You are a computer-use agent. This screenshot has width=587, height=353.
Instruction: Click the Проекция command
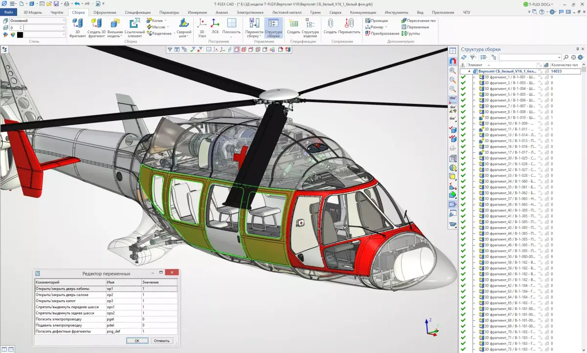click(376, 21)
